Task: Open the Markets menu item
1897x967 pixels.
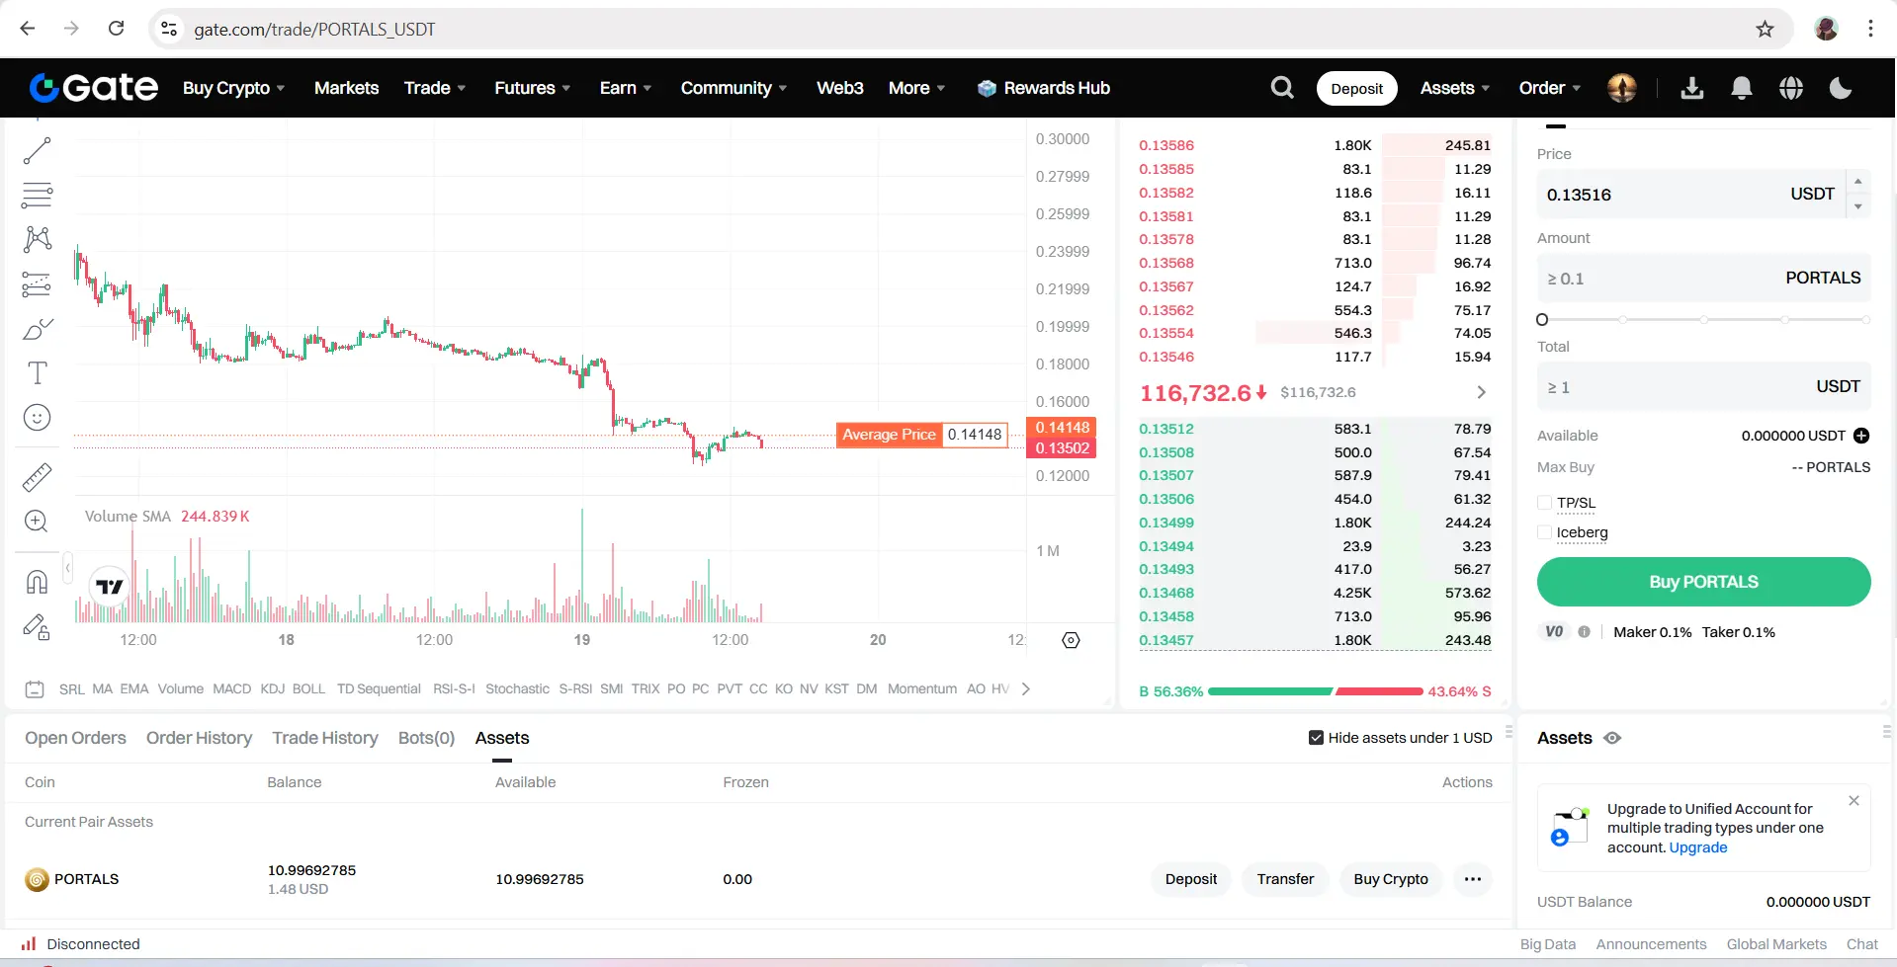Action: tap(346, 88)
